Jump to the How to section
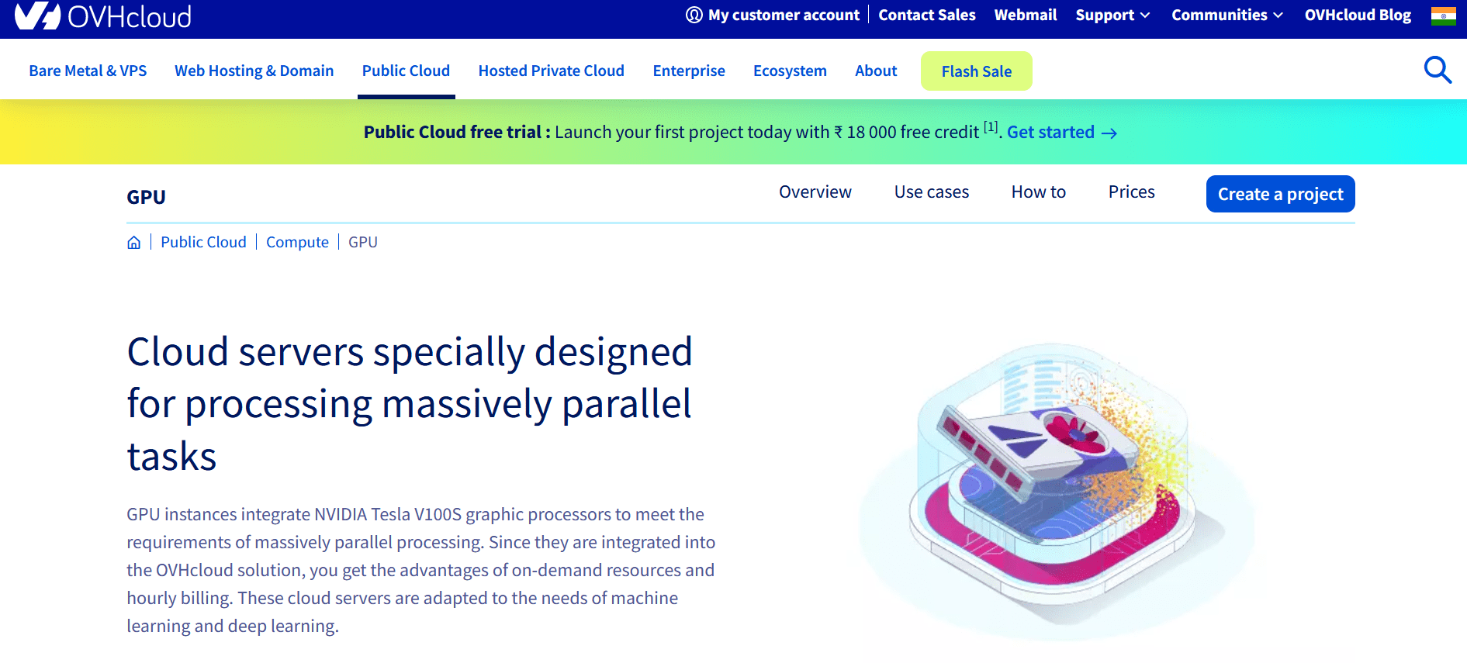1467x663 pixels. pyautogui.click(x=1038, y=192)
